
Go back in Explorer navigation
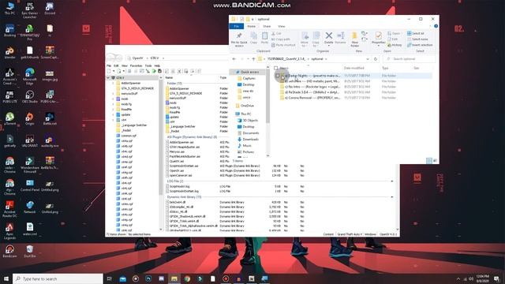tap(234, 59)
